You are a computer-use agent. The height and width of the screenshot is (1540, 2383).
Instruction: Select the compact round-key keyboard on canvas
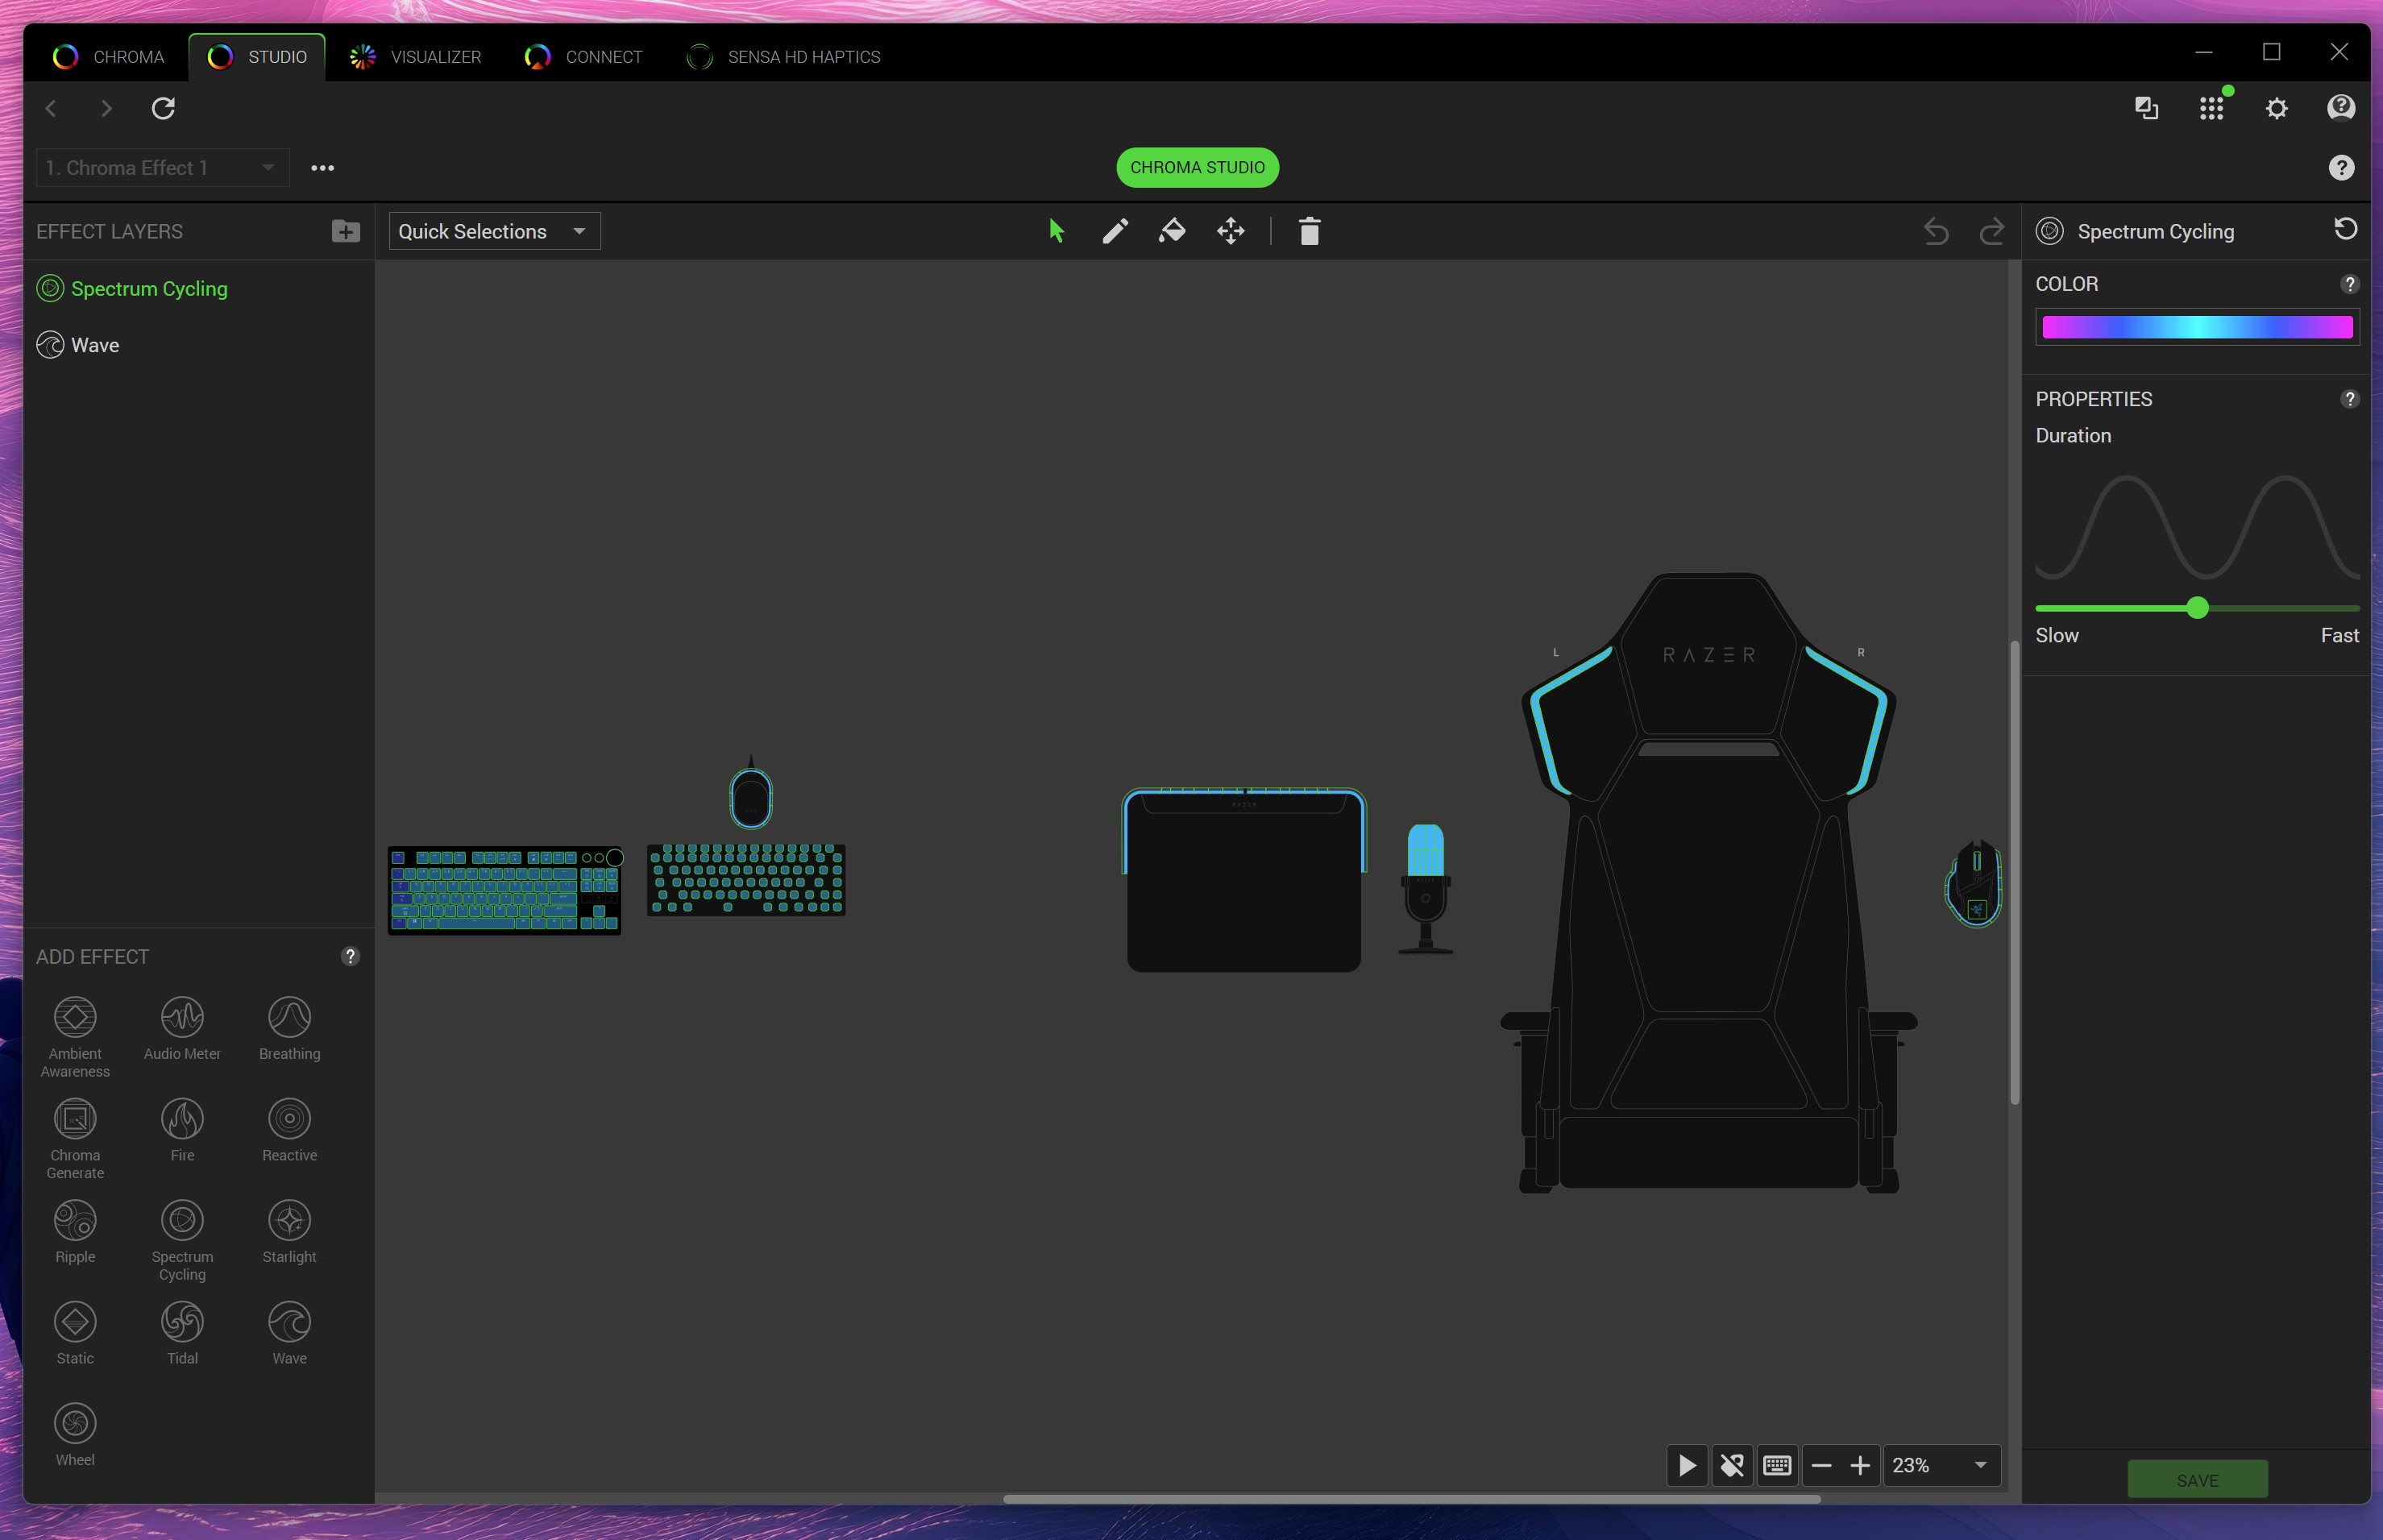tap(746, 879)
